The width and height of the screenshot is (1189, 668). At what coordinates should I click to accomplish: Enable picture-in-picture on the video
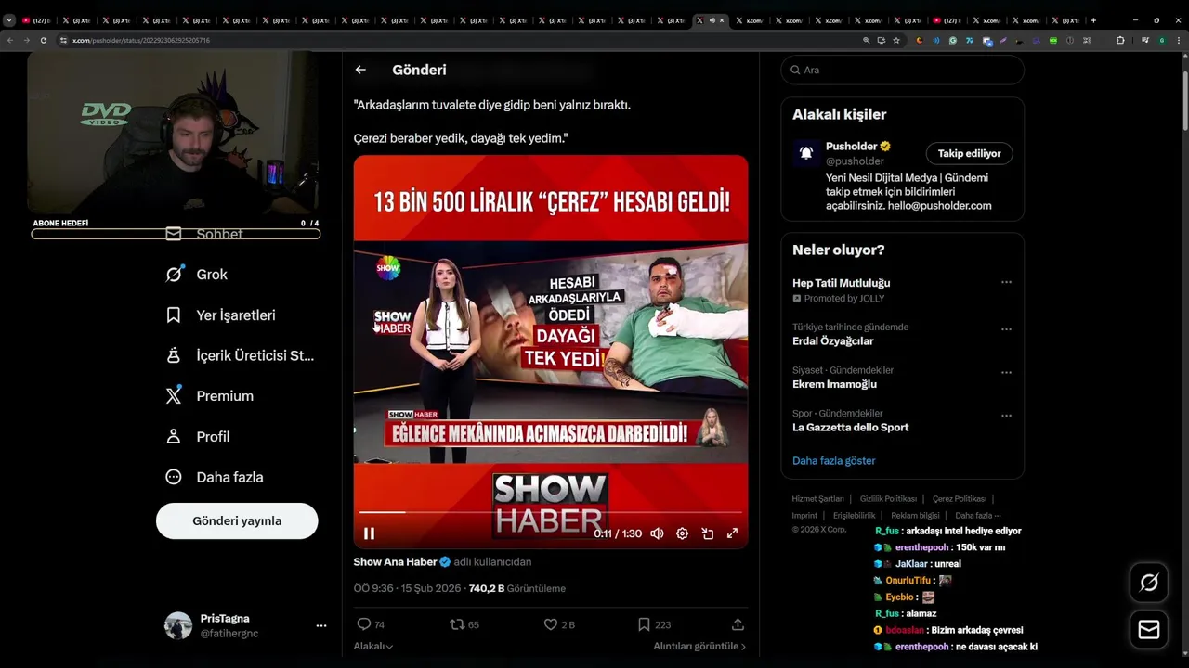point(707,533)
